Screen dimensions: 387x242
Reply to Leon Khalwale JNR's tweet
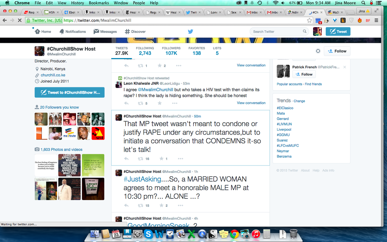126,103
